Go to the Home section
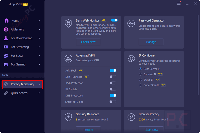200x133 pixels. [x=22, y=21]
